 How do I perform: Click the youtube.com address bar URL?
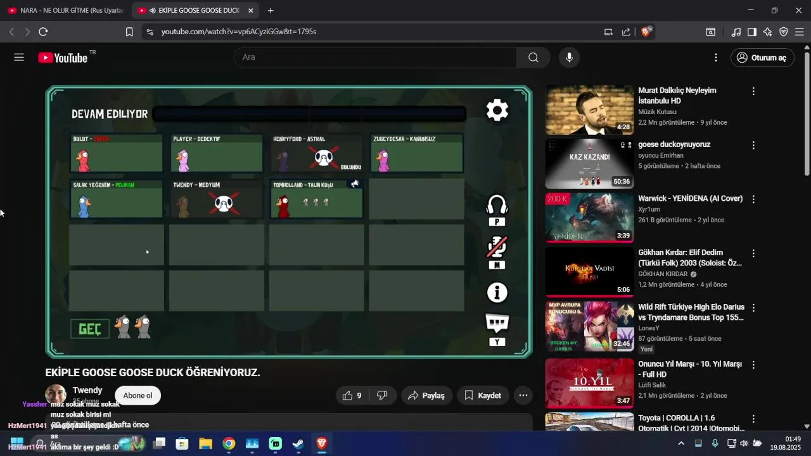[239, 32]
